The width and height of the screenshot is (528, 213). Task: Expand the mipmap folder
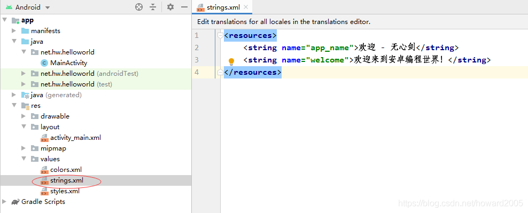(x=24, y=148)
